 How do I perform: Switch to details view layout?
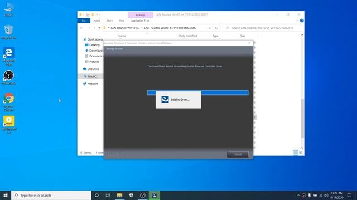click(296, 153)
